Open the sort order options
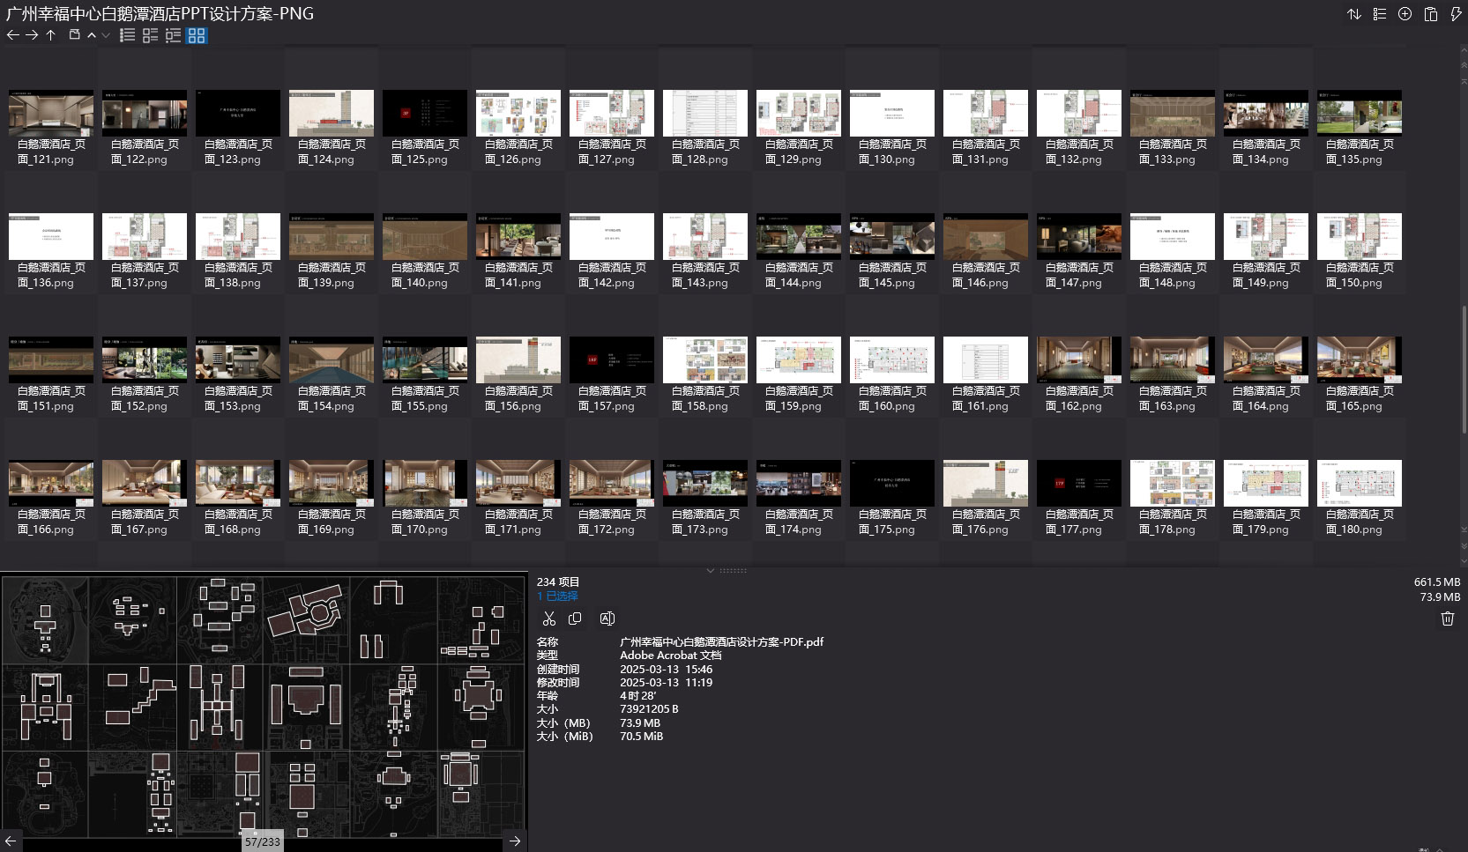The width and height of the screenshot is (1468, 852). (1354, 14)
